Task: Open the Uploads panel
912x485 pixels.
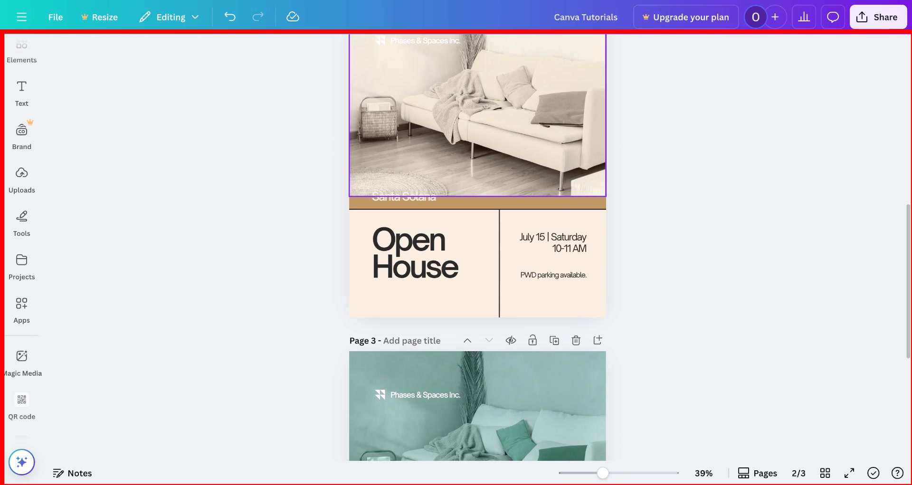Action: 21,180
